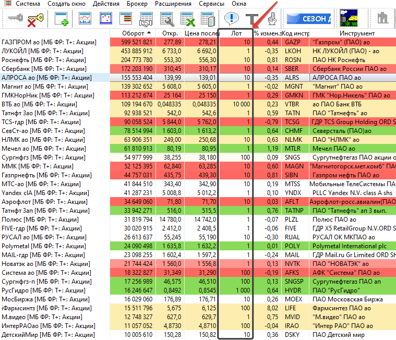
Task: Open the Брокер menu
Action: point(137,4)
